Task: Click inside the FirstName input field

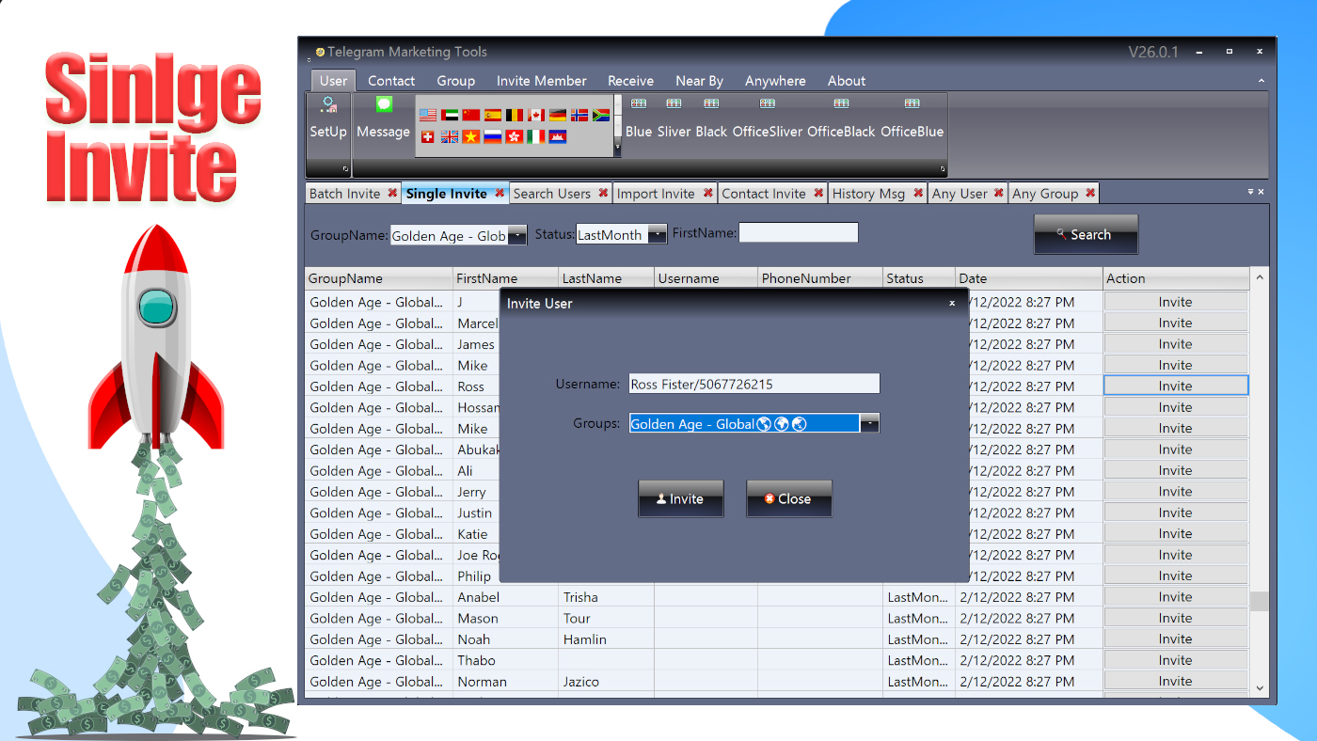Action: [798, 232]
